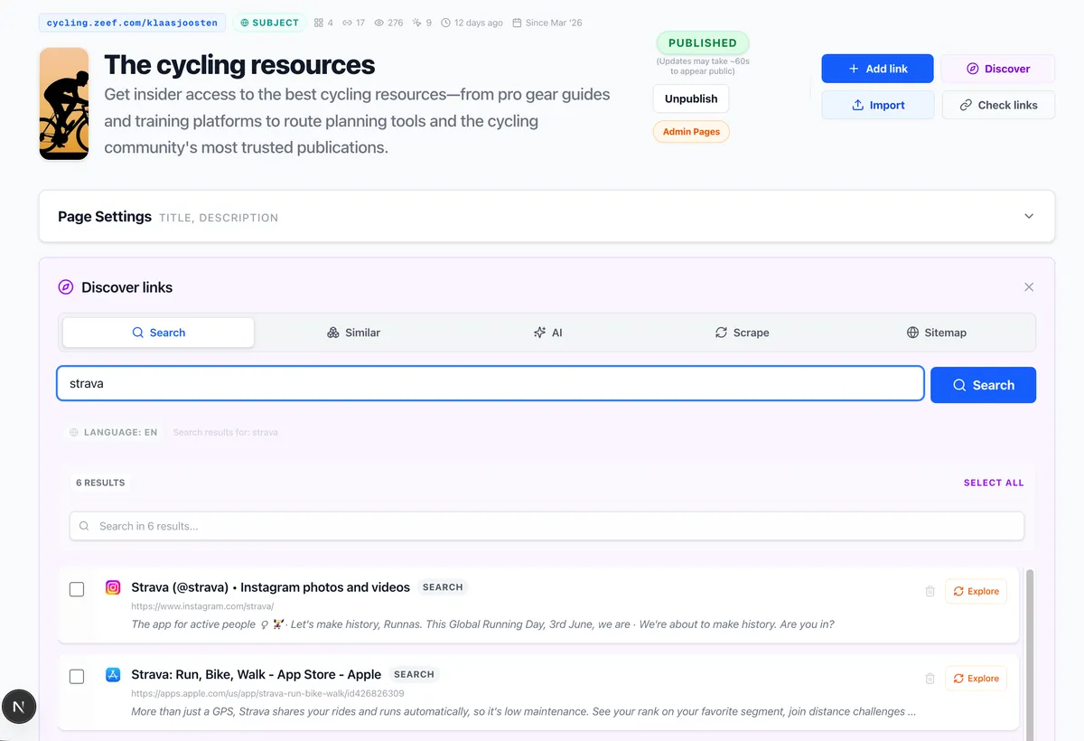Delete the Strava App Store result via trash icon
This screenshot has height=741, width=1084.
click(x=930, y=679)
